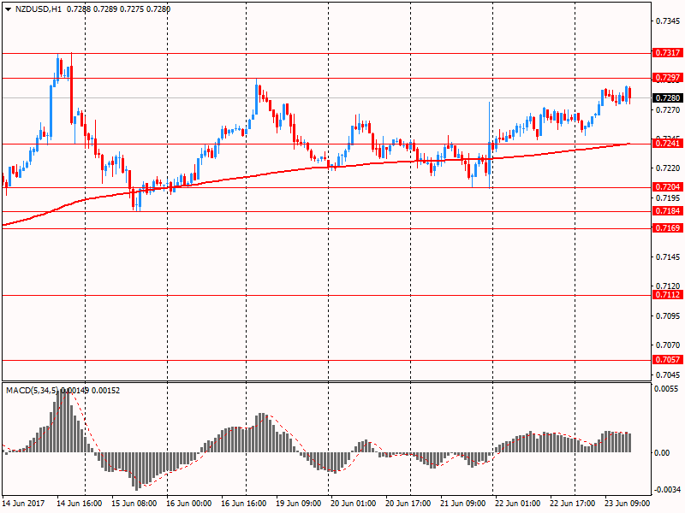Select the MACD(5,34,5) indicator label
The image size is (685, 513).
click(x=32, y=391)
